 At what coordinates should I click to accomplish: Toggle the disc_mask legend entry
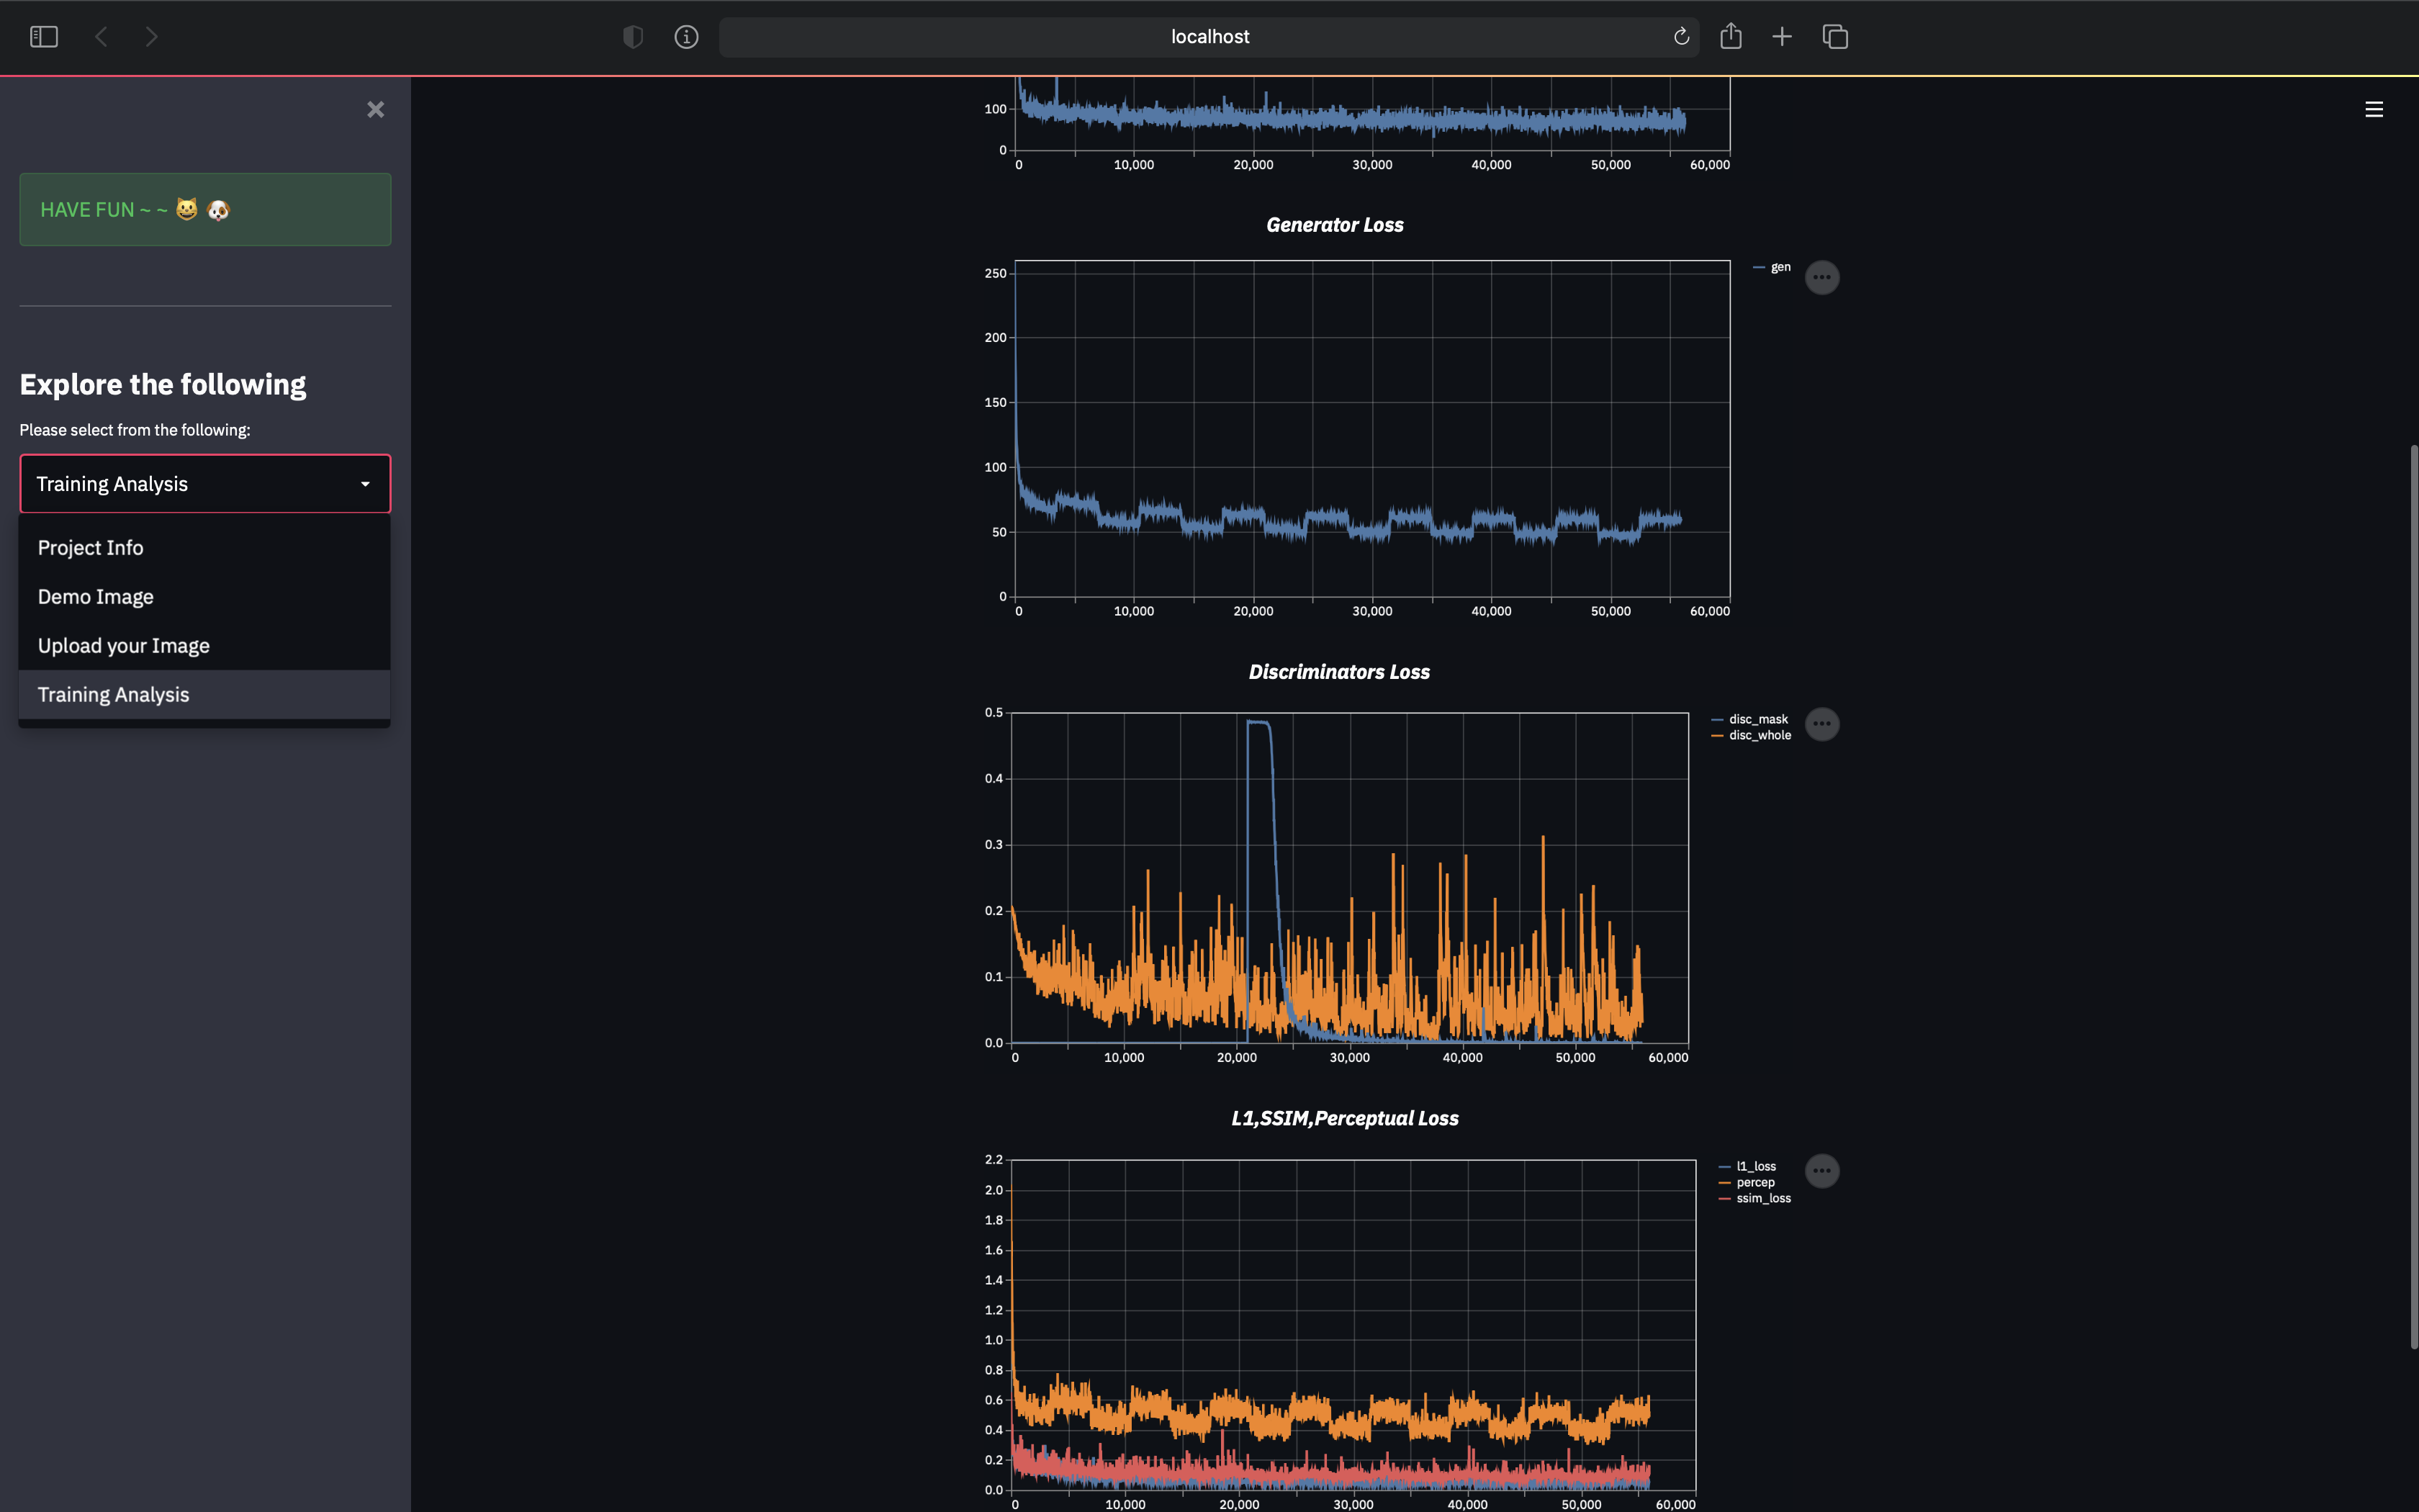pyautogui.click(x=1750, y=719)
